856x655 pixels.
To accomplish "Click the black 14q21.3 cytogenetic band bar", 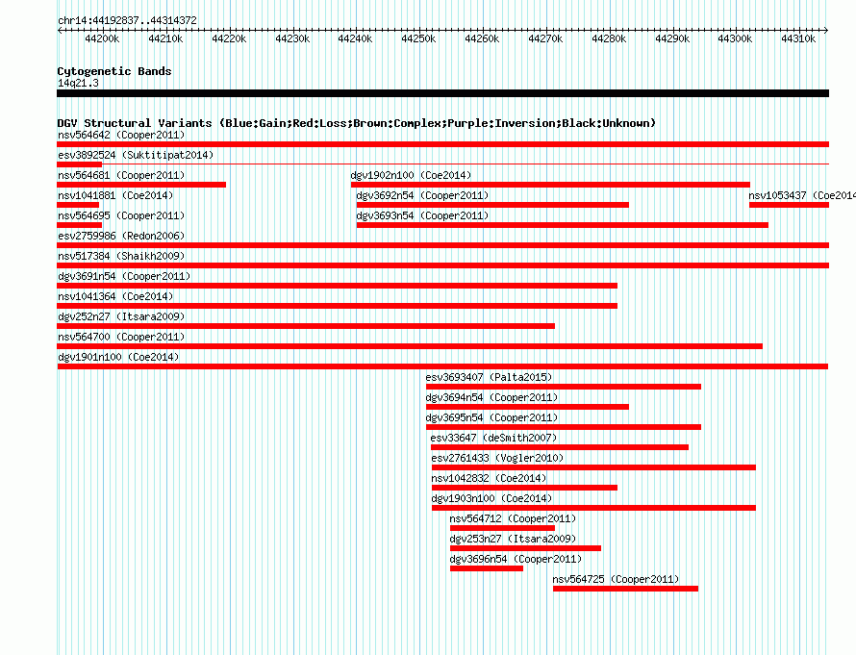I will 442,93.
